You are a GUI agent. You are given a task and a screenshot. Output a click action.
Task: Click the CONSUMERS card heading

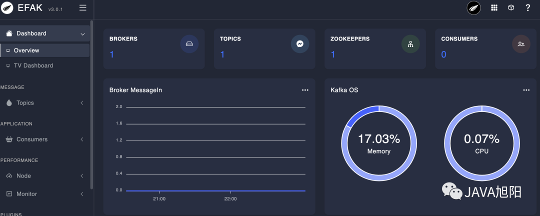point(459,39)
